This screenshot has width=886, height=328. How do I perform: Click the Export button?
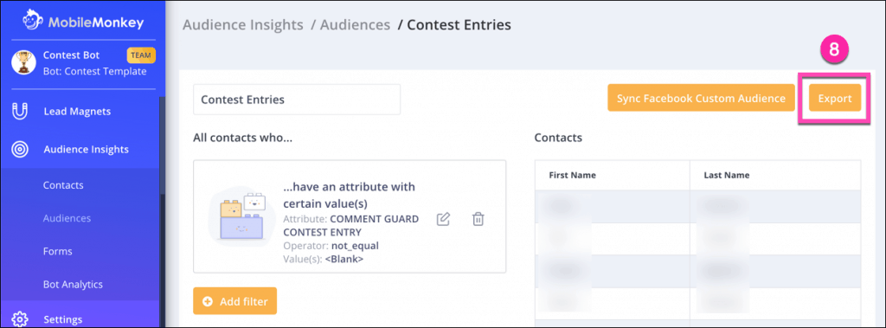[x=835, y=98]
